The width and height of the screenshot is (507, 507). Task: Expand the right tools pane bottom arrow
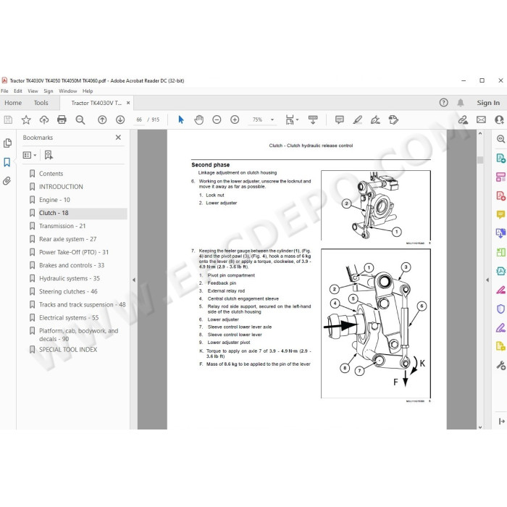point(501,421)
